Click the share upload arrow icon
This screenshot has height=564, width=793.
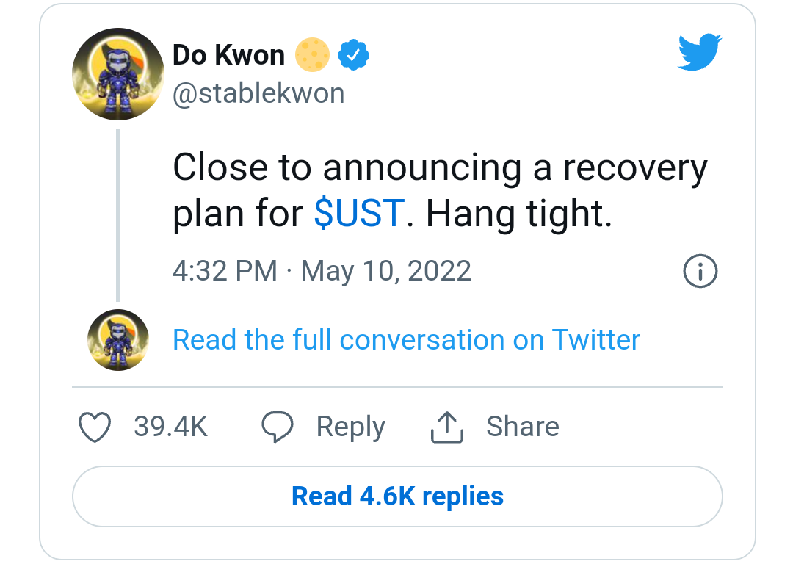[x=446, y=427]
